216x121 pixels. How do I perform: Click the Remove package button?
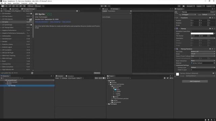click(x=97, y=73)
